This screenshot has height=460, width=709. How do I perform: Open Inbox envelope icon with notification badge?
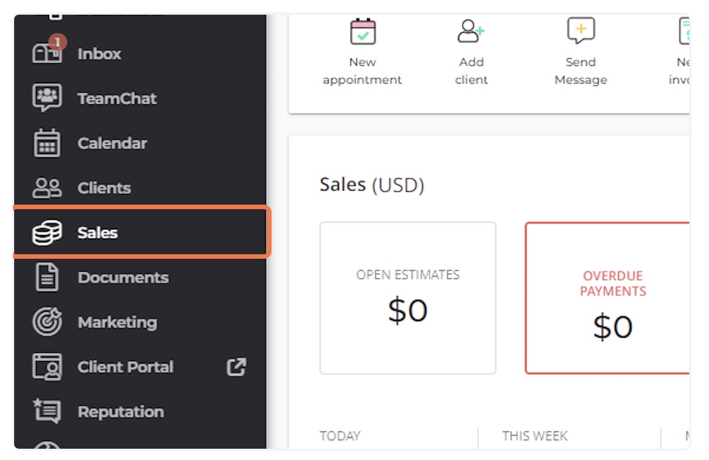[x=47, y=52]
